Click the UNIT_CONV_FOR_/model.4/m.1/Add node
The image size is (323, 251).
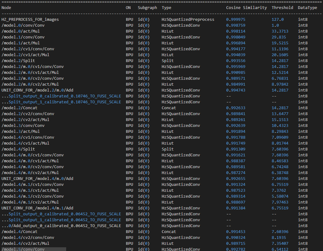tap(37, 208)
